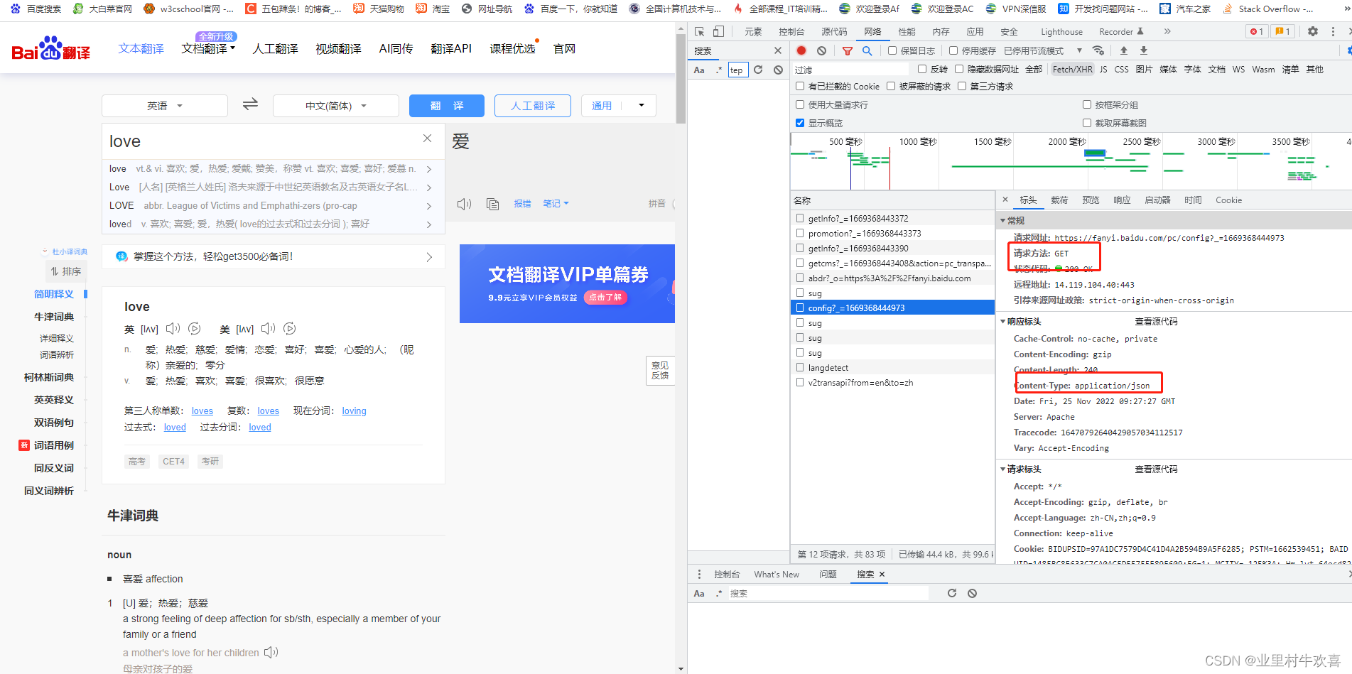Clear the network log
1352x674 pixels.
pyautogui.click(x=821, y=50)
